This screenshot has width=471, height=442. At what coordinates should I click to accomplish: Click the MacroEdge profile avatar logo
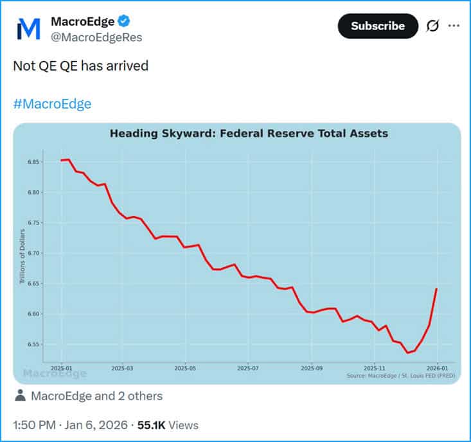pyautogui.click(x=28, y=29)
